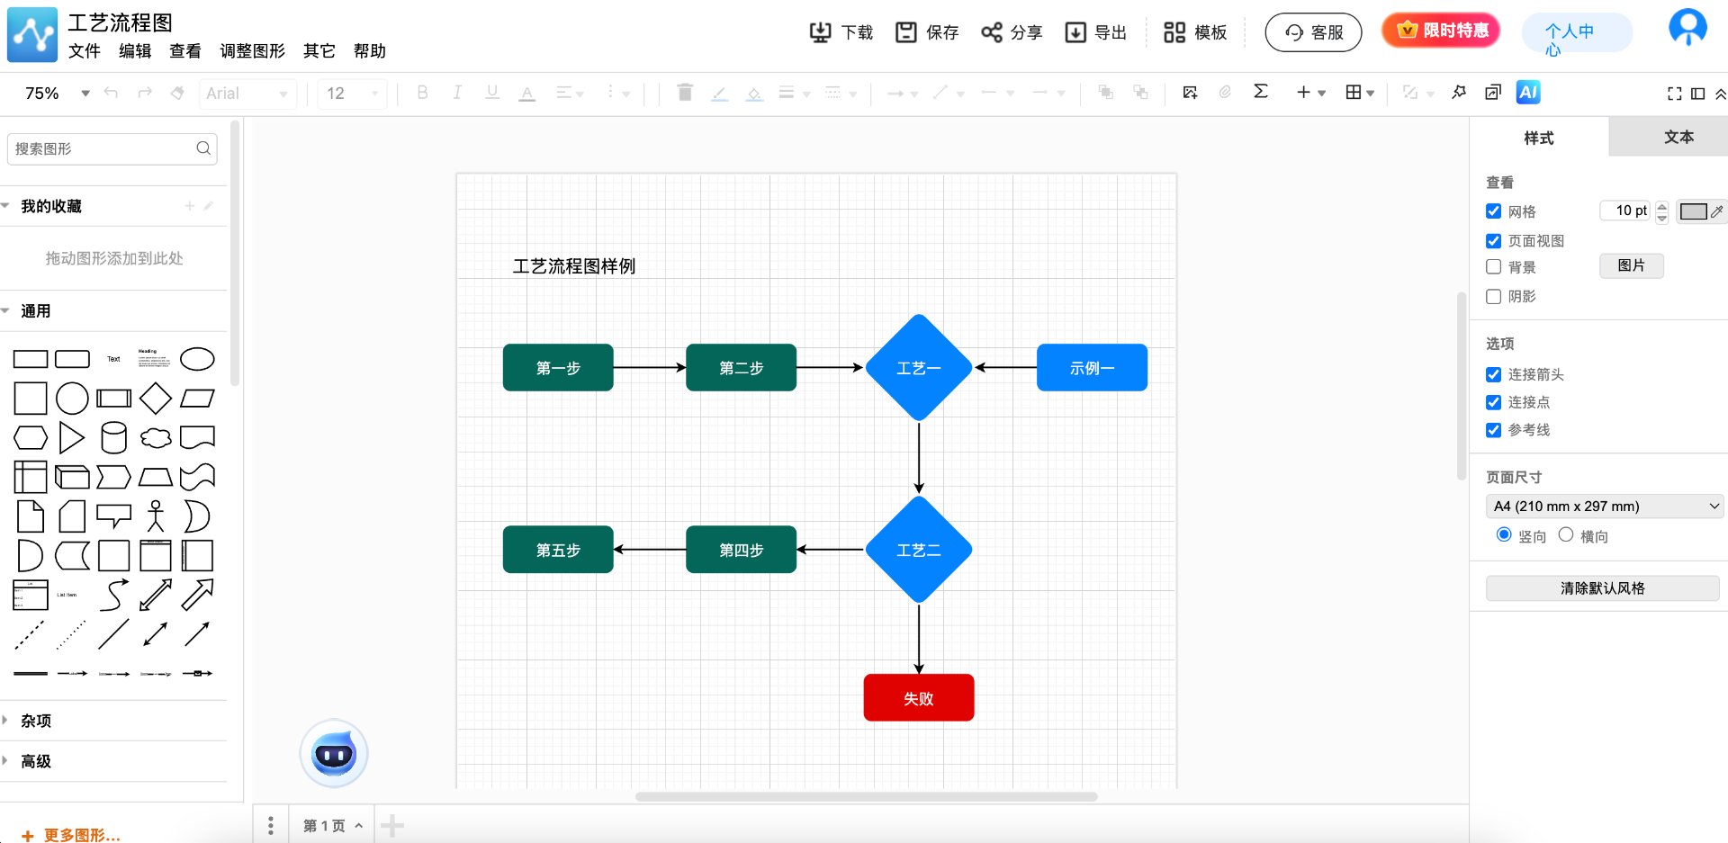1728x843 pixels.
Task: Click the save floppy icon
Action: click(905, 32)
